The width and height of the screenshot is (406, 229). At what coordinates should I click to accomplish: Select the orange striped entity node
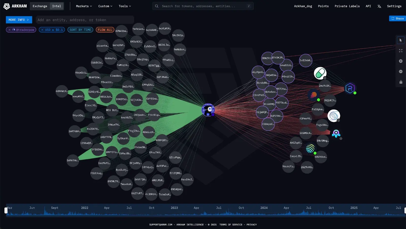click(x=314, y=95)
